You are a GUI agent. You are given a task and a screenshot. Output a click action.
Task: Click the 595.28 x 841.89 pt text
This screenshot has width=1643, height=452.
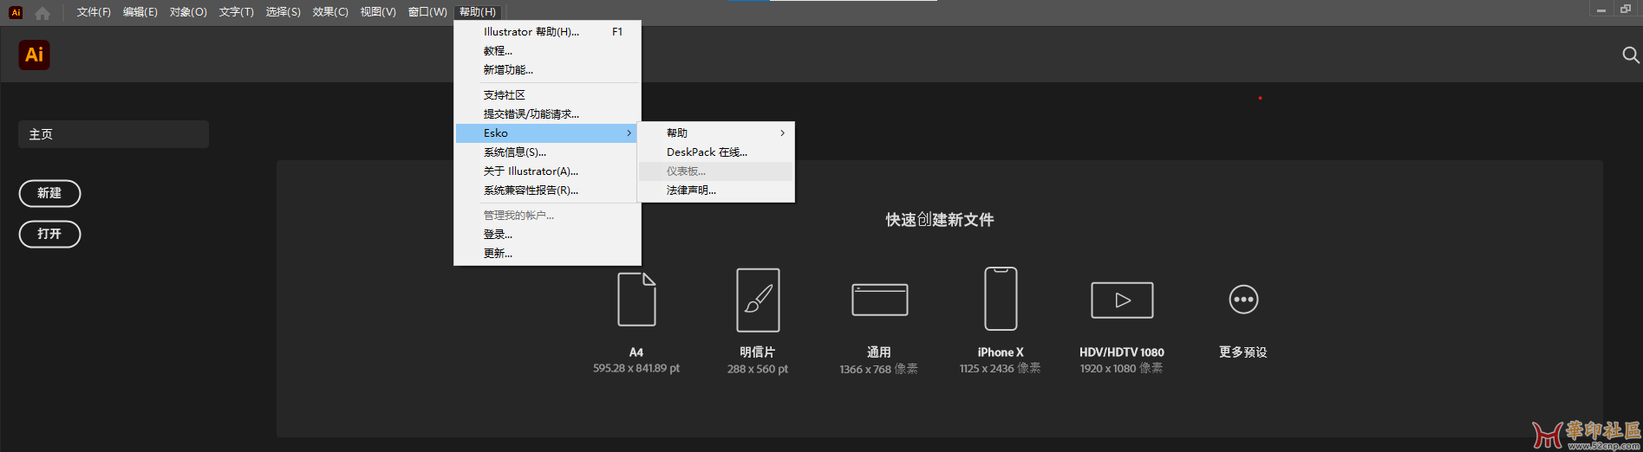click(636, 369)
